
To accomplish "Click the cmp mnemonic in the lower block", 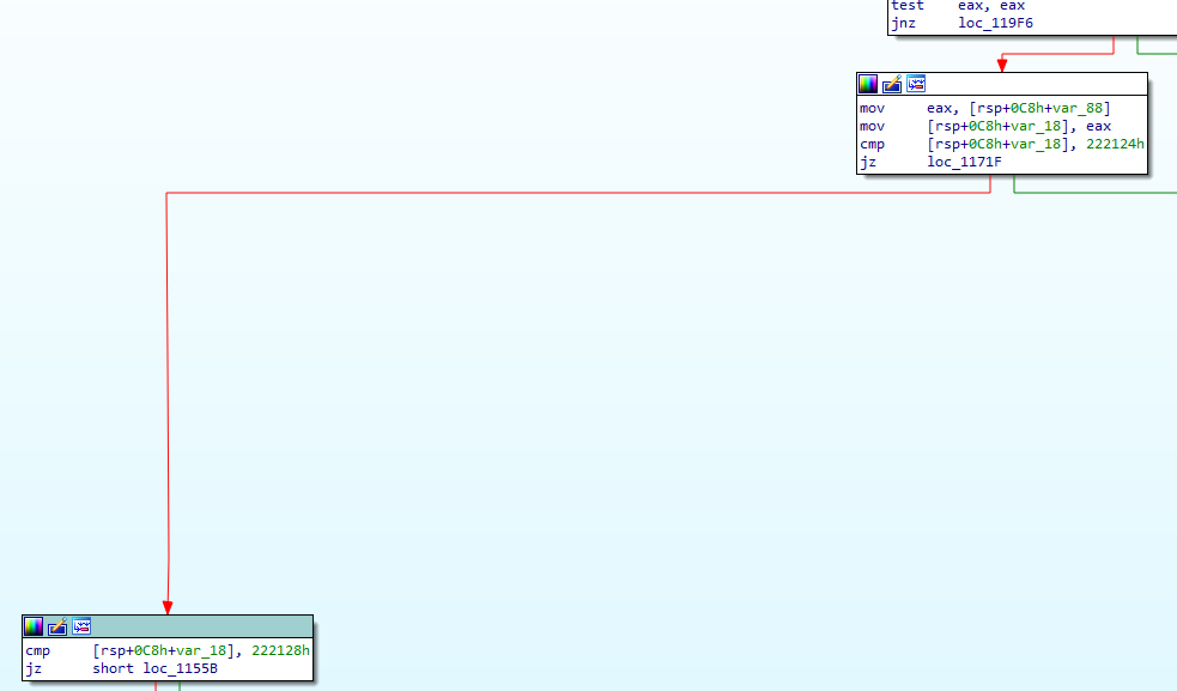I will 38,651.
